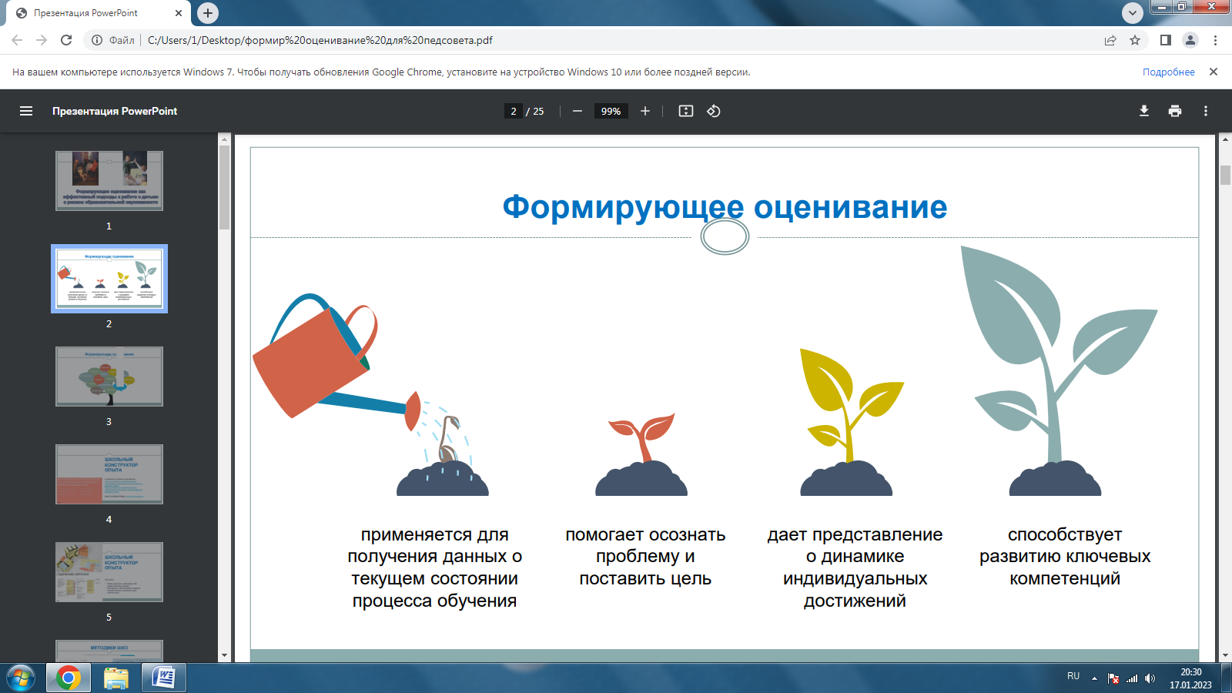This screenshot has height=693, width=1232.
Task: Click the RU language indicator
Action: tap(1073, 676)
